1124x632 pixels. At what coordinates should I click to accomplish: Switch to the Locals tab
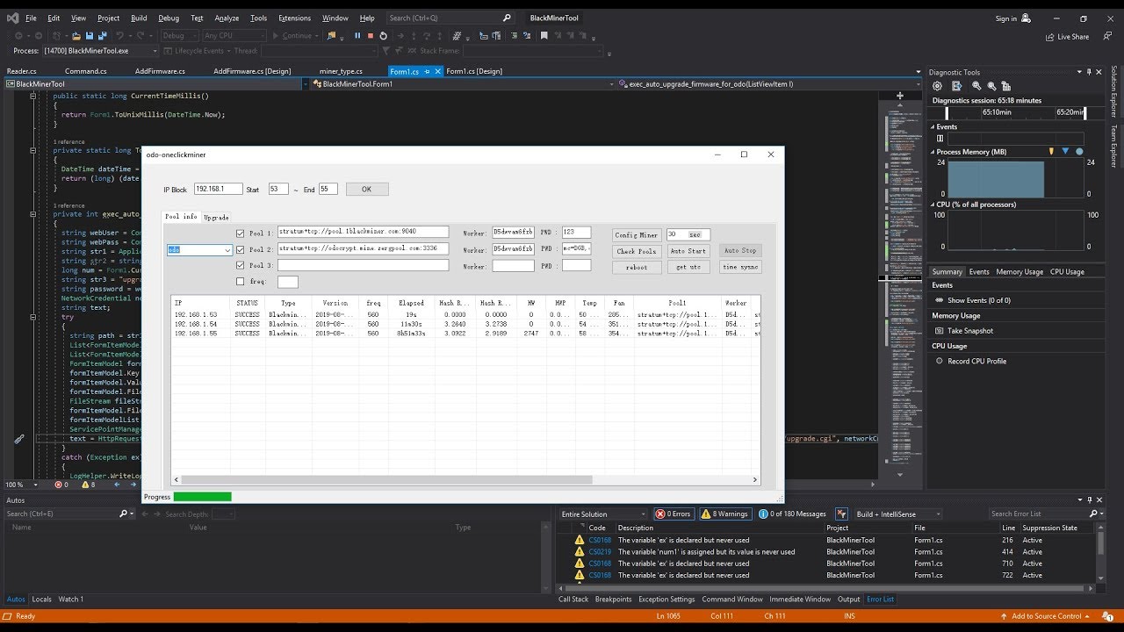pos(42,599)
